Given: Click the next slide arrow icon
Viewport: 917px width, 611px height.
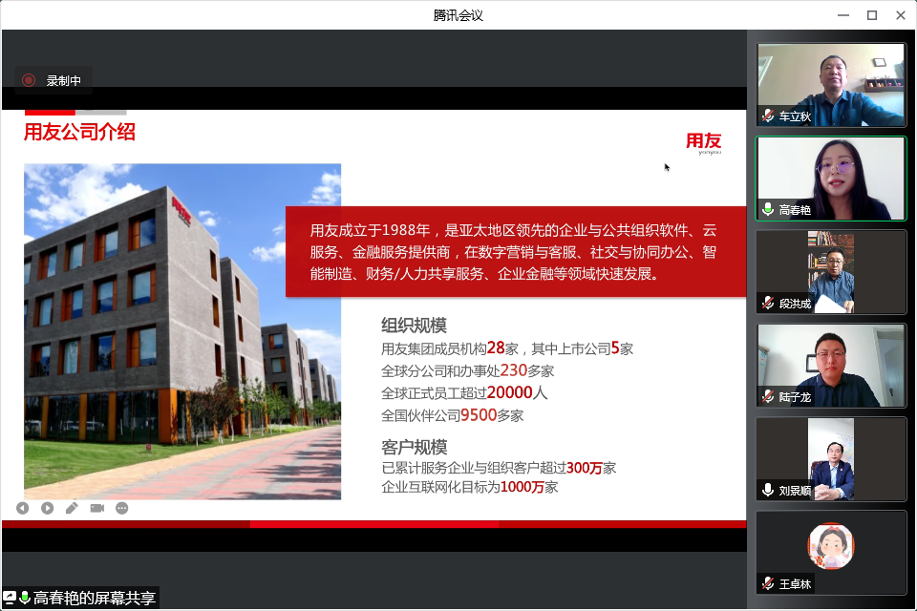Looking at the screenshot, I should (47, 508).
